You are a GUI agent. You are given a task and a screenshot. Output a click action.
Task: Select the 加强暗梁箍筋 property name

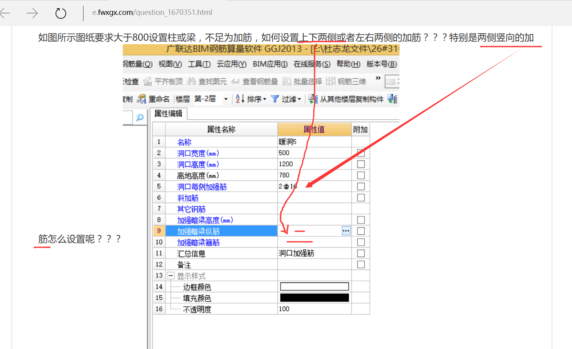click(198, 243)
